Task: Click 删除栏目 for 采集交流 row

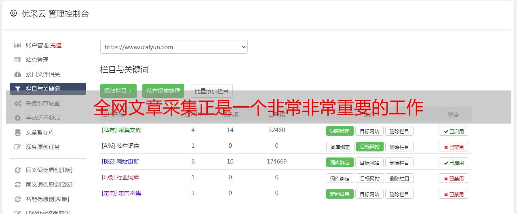Action: point(399,131)
